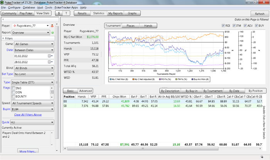Open the Bet Type dropdown set to No Limit

tap(34, 74)
